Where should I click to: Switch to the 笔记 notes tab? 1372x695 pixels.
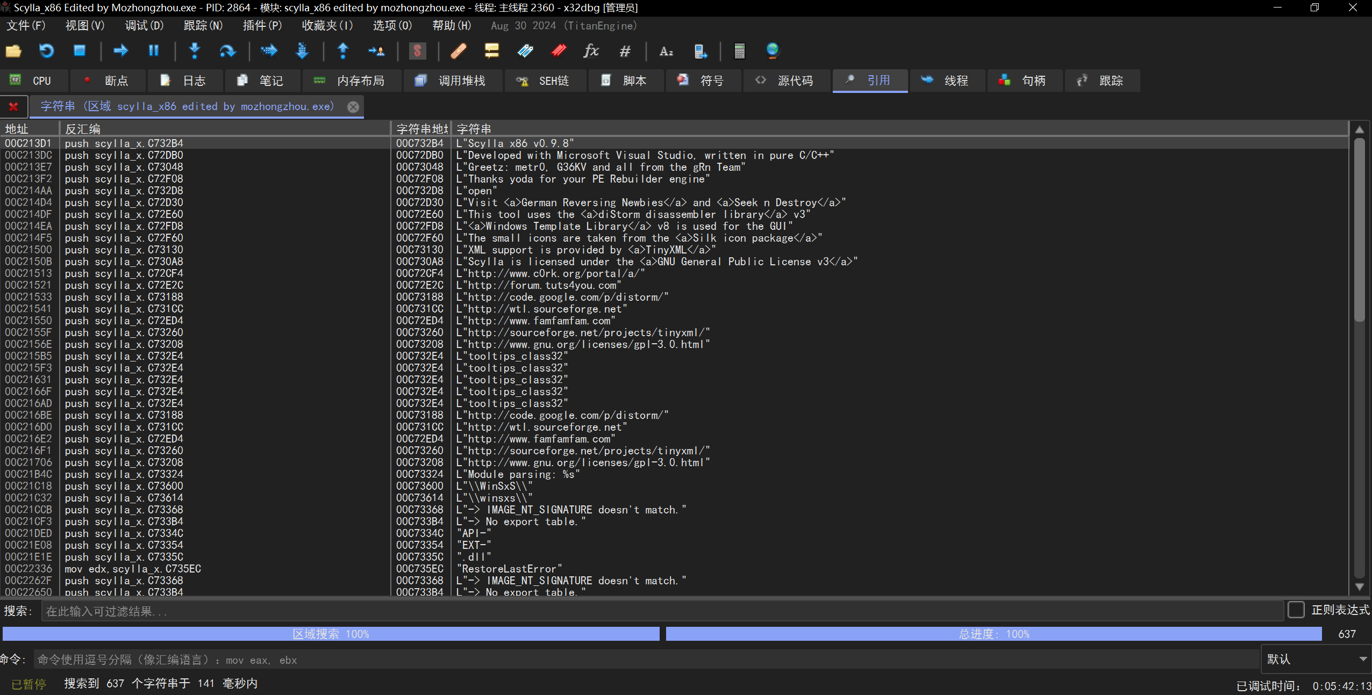click(x=262, y=81)
